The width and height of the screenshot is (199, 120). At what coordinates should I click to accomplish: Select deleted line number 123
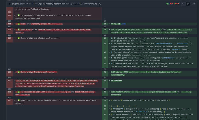coord(10,100)
